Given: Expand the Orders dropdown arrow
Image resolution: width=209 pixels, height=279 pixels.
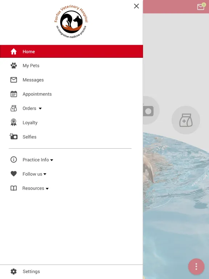Looking at the screenshot, I should tap(40, 108).
